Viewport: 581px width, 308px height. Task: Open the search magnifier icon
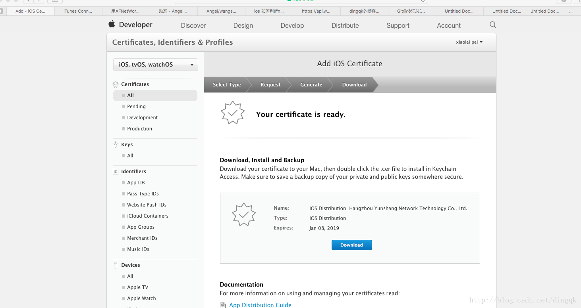(x=493, y=25)
